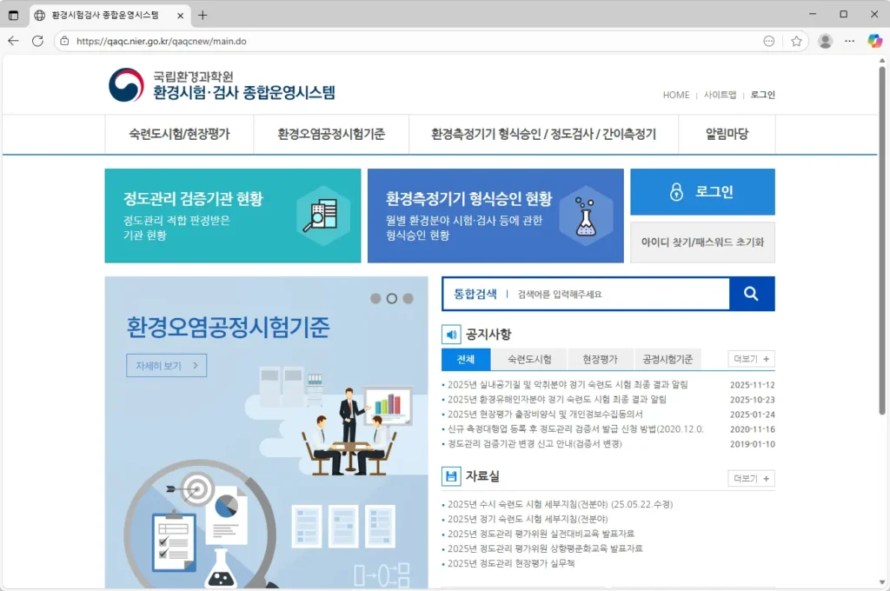Open a new tab with the plus button
The width and height of the screenshot is (890, 591).
[203, 16]
